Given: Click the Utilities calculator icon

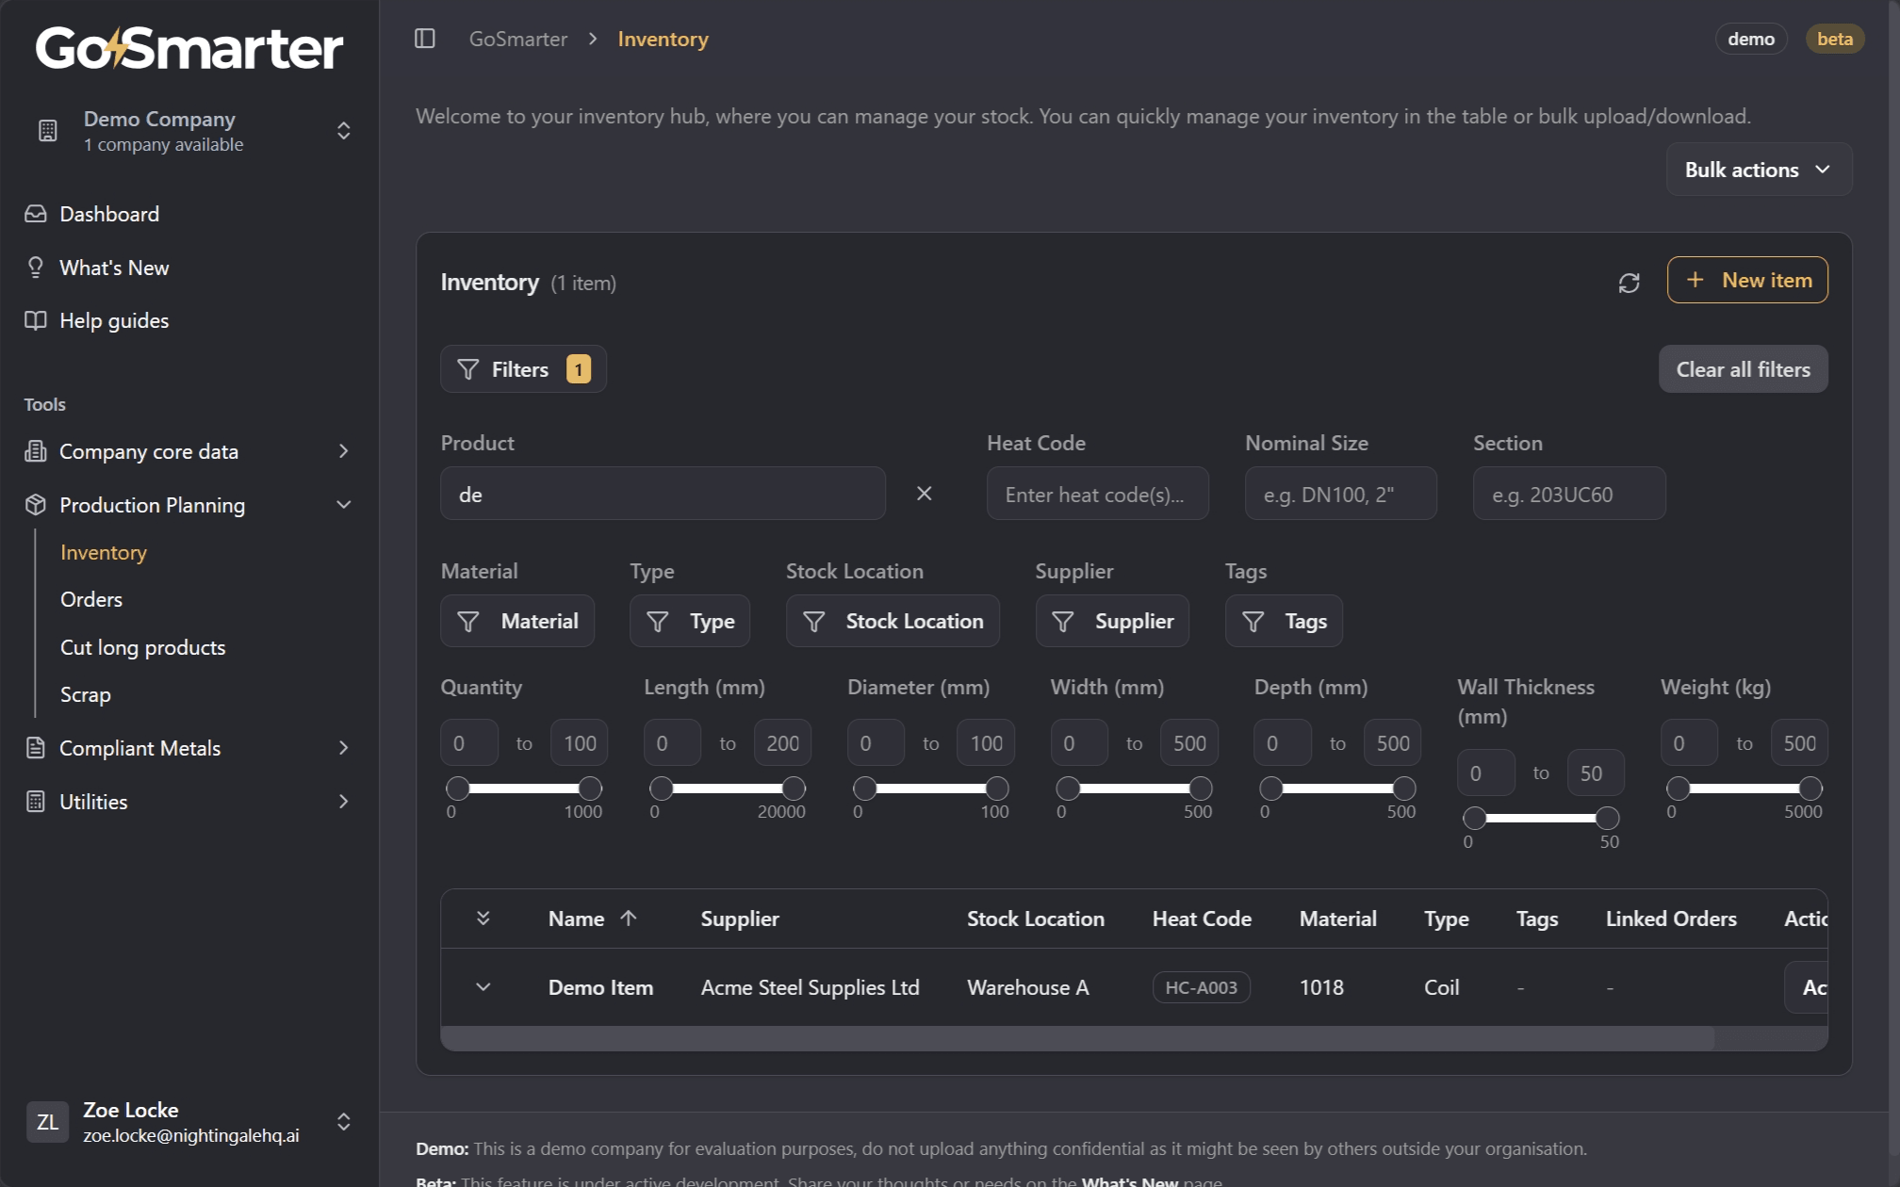Looking at the screenshot, I should click(x=36, y=802).
